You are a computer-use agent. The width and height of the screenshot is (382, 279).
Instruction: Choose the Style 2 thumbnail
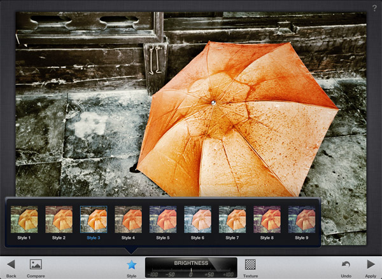pos(59,219)
